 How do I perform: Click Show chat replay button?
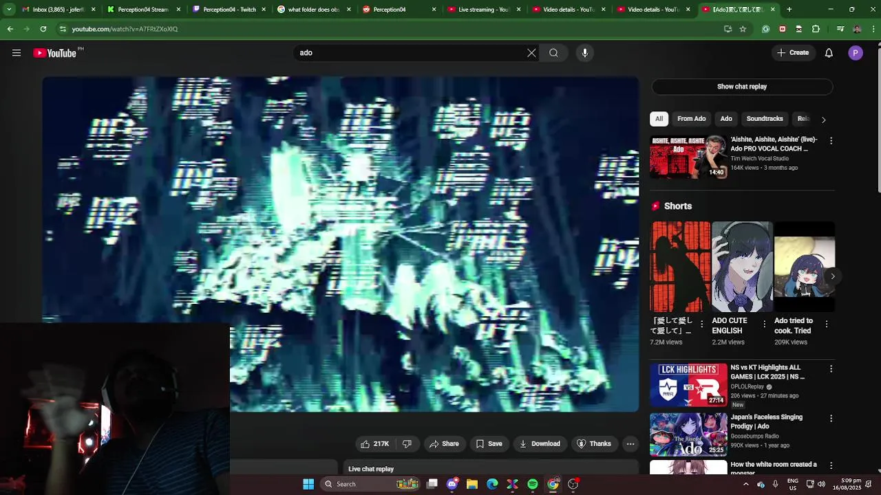click(x=742, y=87)
